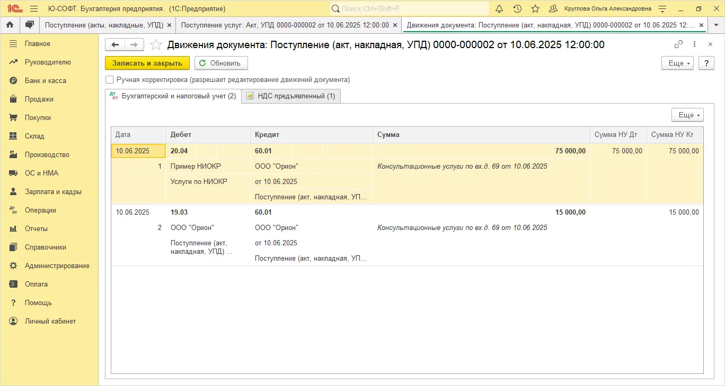Copy link with the chain icon
This screenshot has height=386, width=725.
(x=678, y=45)
